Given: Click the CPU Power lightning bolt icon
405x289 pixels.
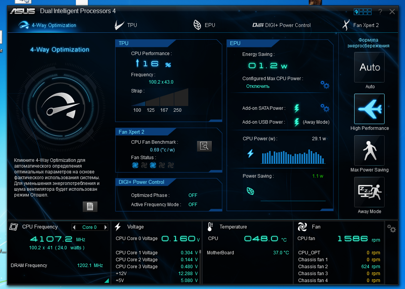Looking at the screenshot, I should point(250,153).
